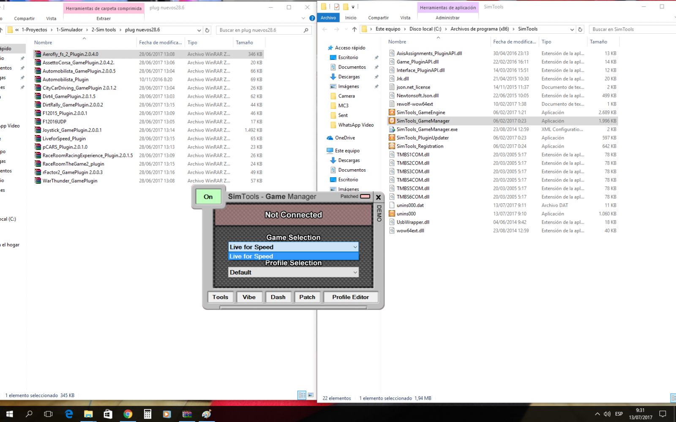Select SimTools_GameManager.exe config file icon

coord(392,129)
